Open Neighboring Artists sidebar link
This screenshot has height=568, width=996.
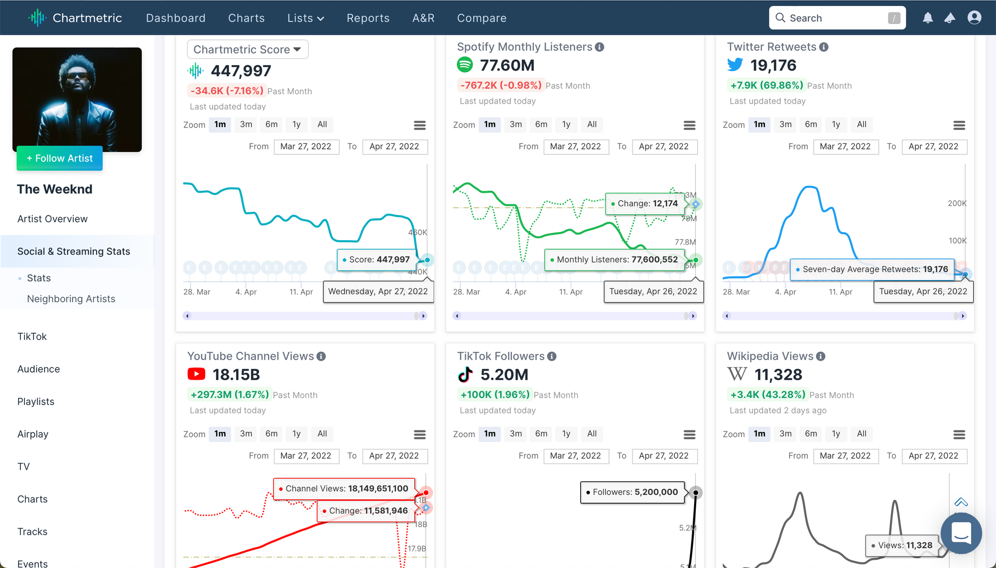pos(71,299)
